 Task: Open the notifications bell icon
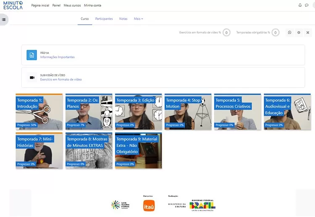click(x=300, y=5)
